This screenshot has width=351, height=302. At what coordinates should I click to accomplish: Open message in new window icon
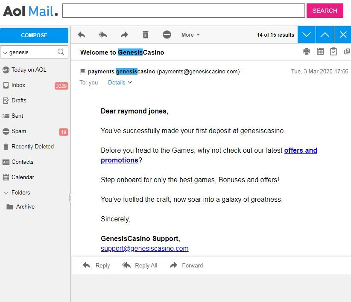[x=347, y=52]
